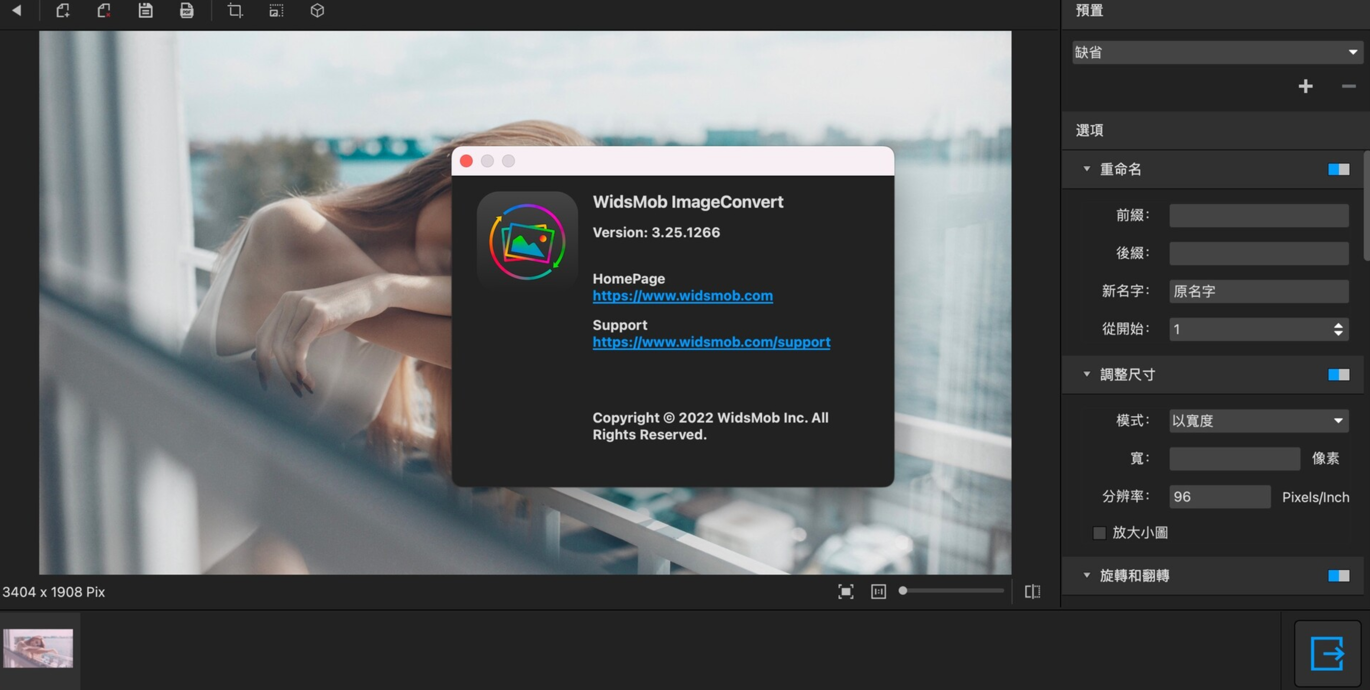The width and height of the screenshot is (1370, 690).
Task: Click the zoom slider handle
Action: (x=902, y=591)
